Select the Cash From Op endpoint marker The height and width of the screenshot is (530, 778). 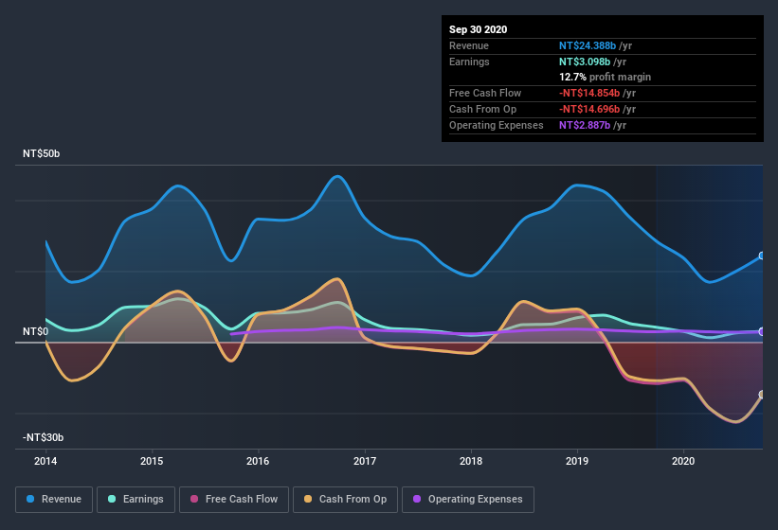(x=762, y=395)
